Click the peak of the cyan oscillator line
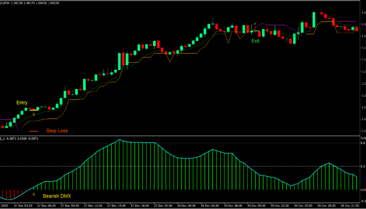 pos(119,140)
